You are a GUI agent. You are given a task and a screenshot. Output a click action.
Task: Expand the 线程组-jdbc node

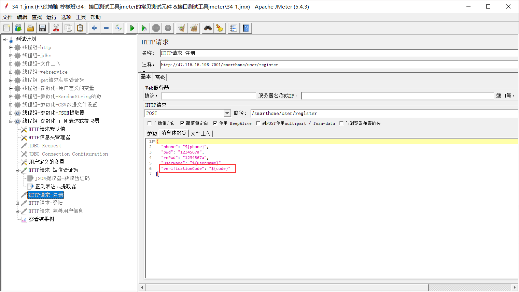click(x=11, y=56)
